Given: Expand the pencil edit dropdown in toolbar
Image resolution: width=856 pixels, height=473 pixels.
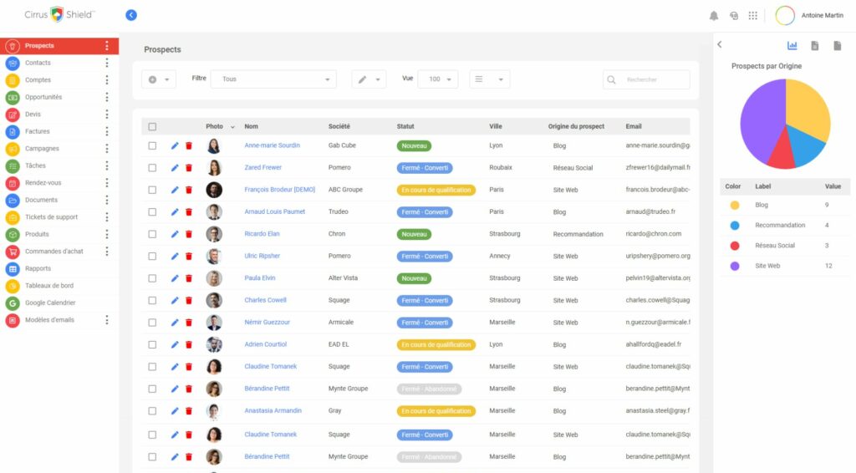Looking at the screenshot, I should click(x=369, y=79).
